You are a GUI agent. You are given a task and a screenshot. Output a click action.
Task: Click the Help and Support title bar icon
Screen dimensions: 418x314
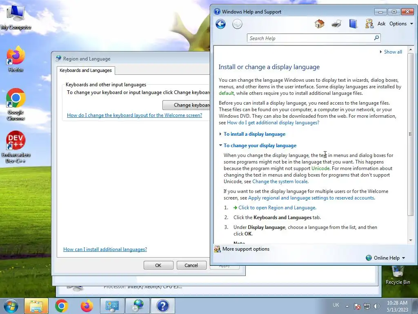[x=217, y=11]
